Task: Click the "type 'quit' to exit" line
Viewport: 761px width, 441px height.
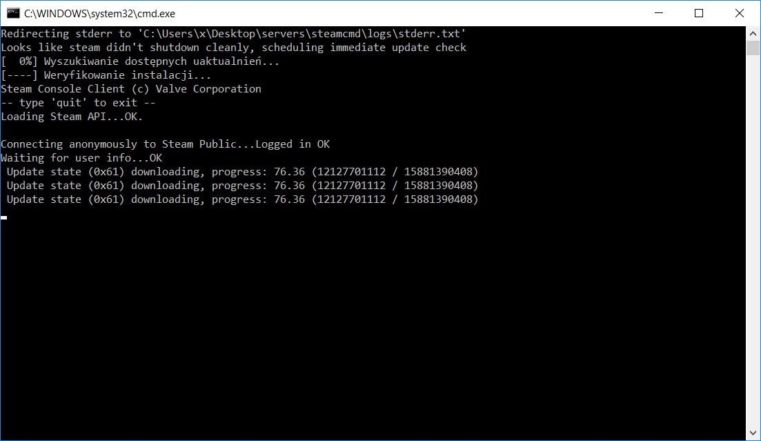Action: [78, 103]
